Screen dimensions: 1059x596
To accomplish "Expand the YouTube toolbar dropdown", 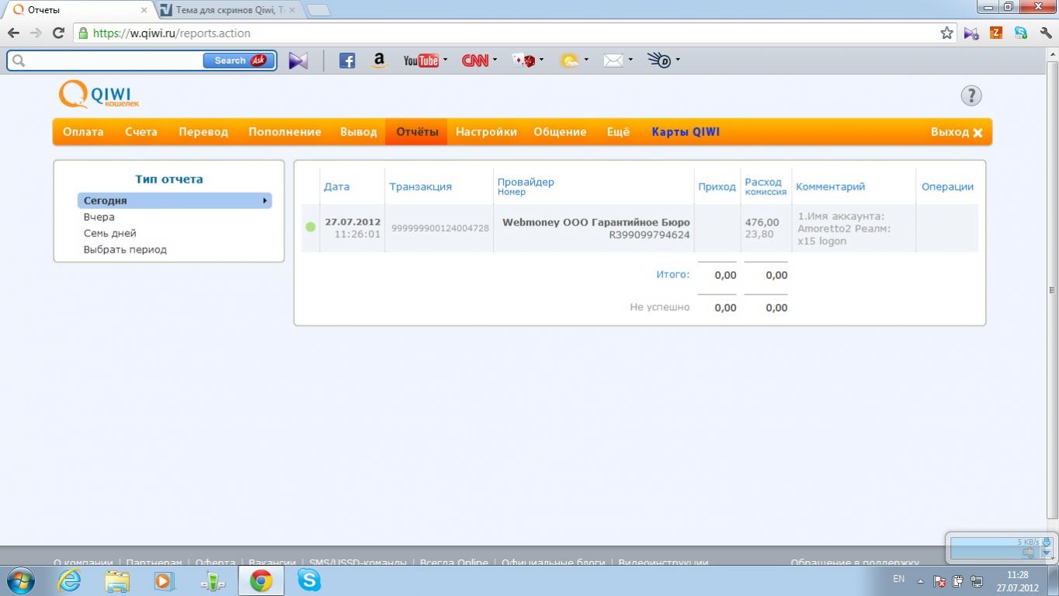I will (x=445, y=60).
